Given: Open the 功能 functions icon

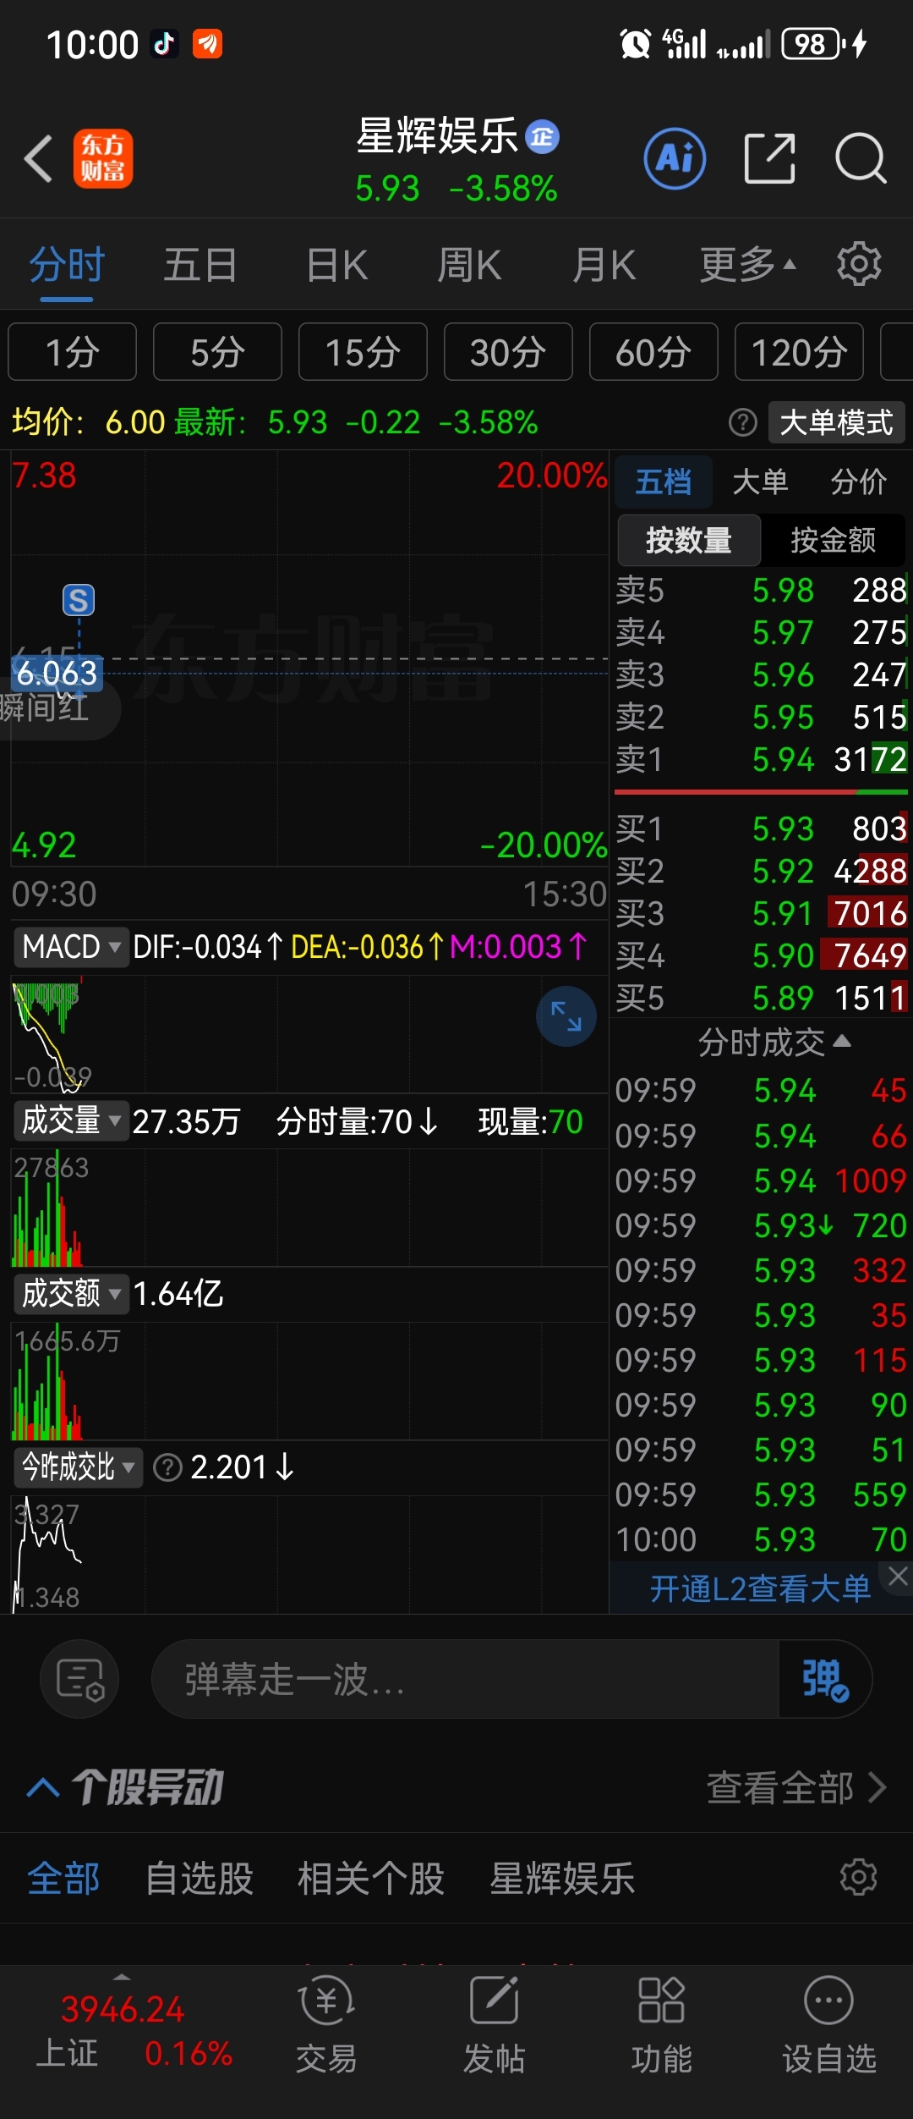Looking at the screenshot, I should (x=661, y=2024).
